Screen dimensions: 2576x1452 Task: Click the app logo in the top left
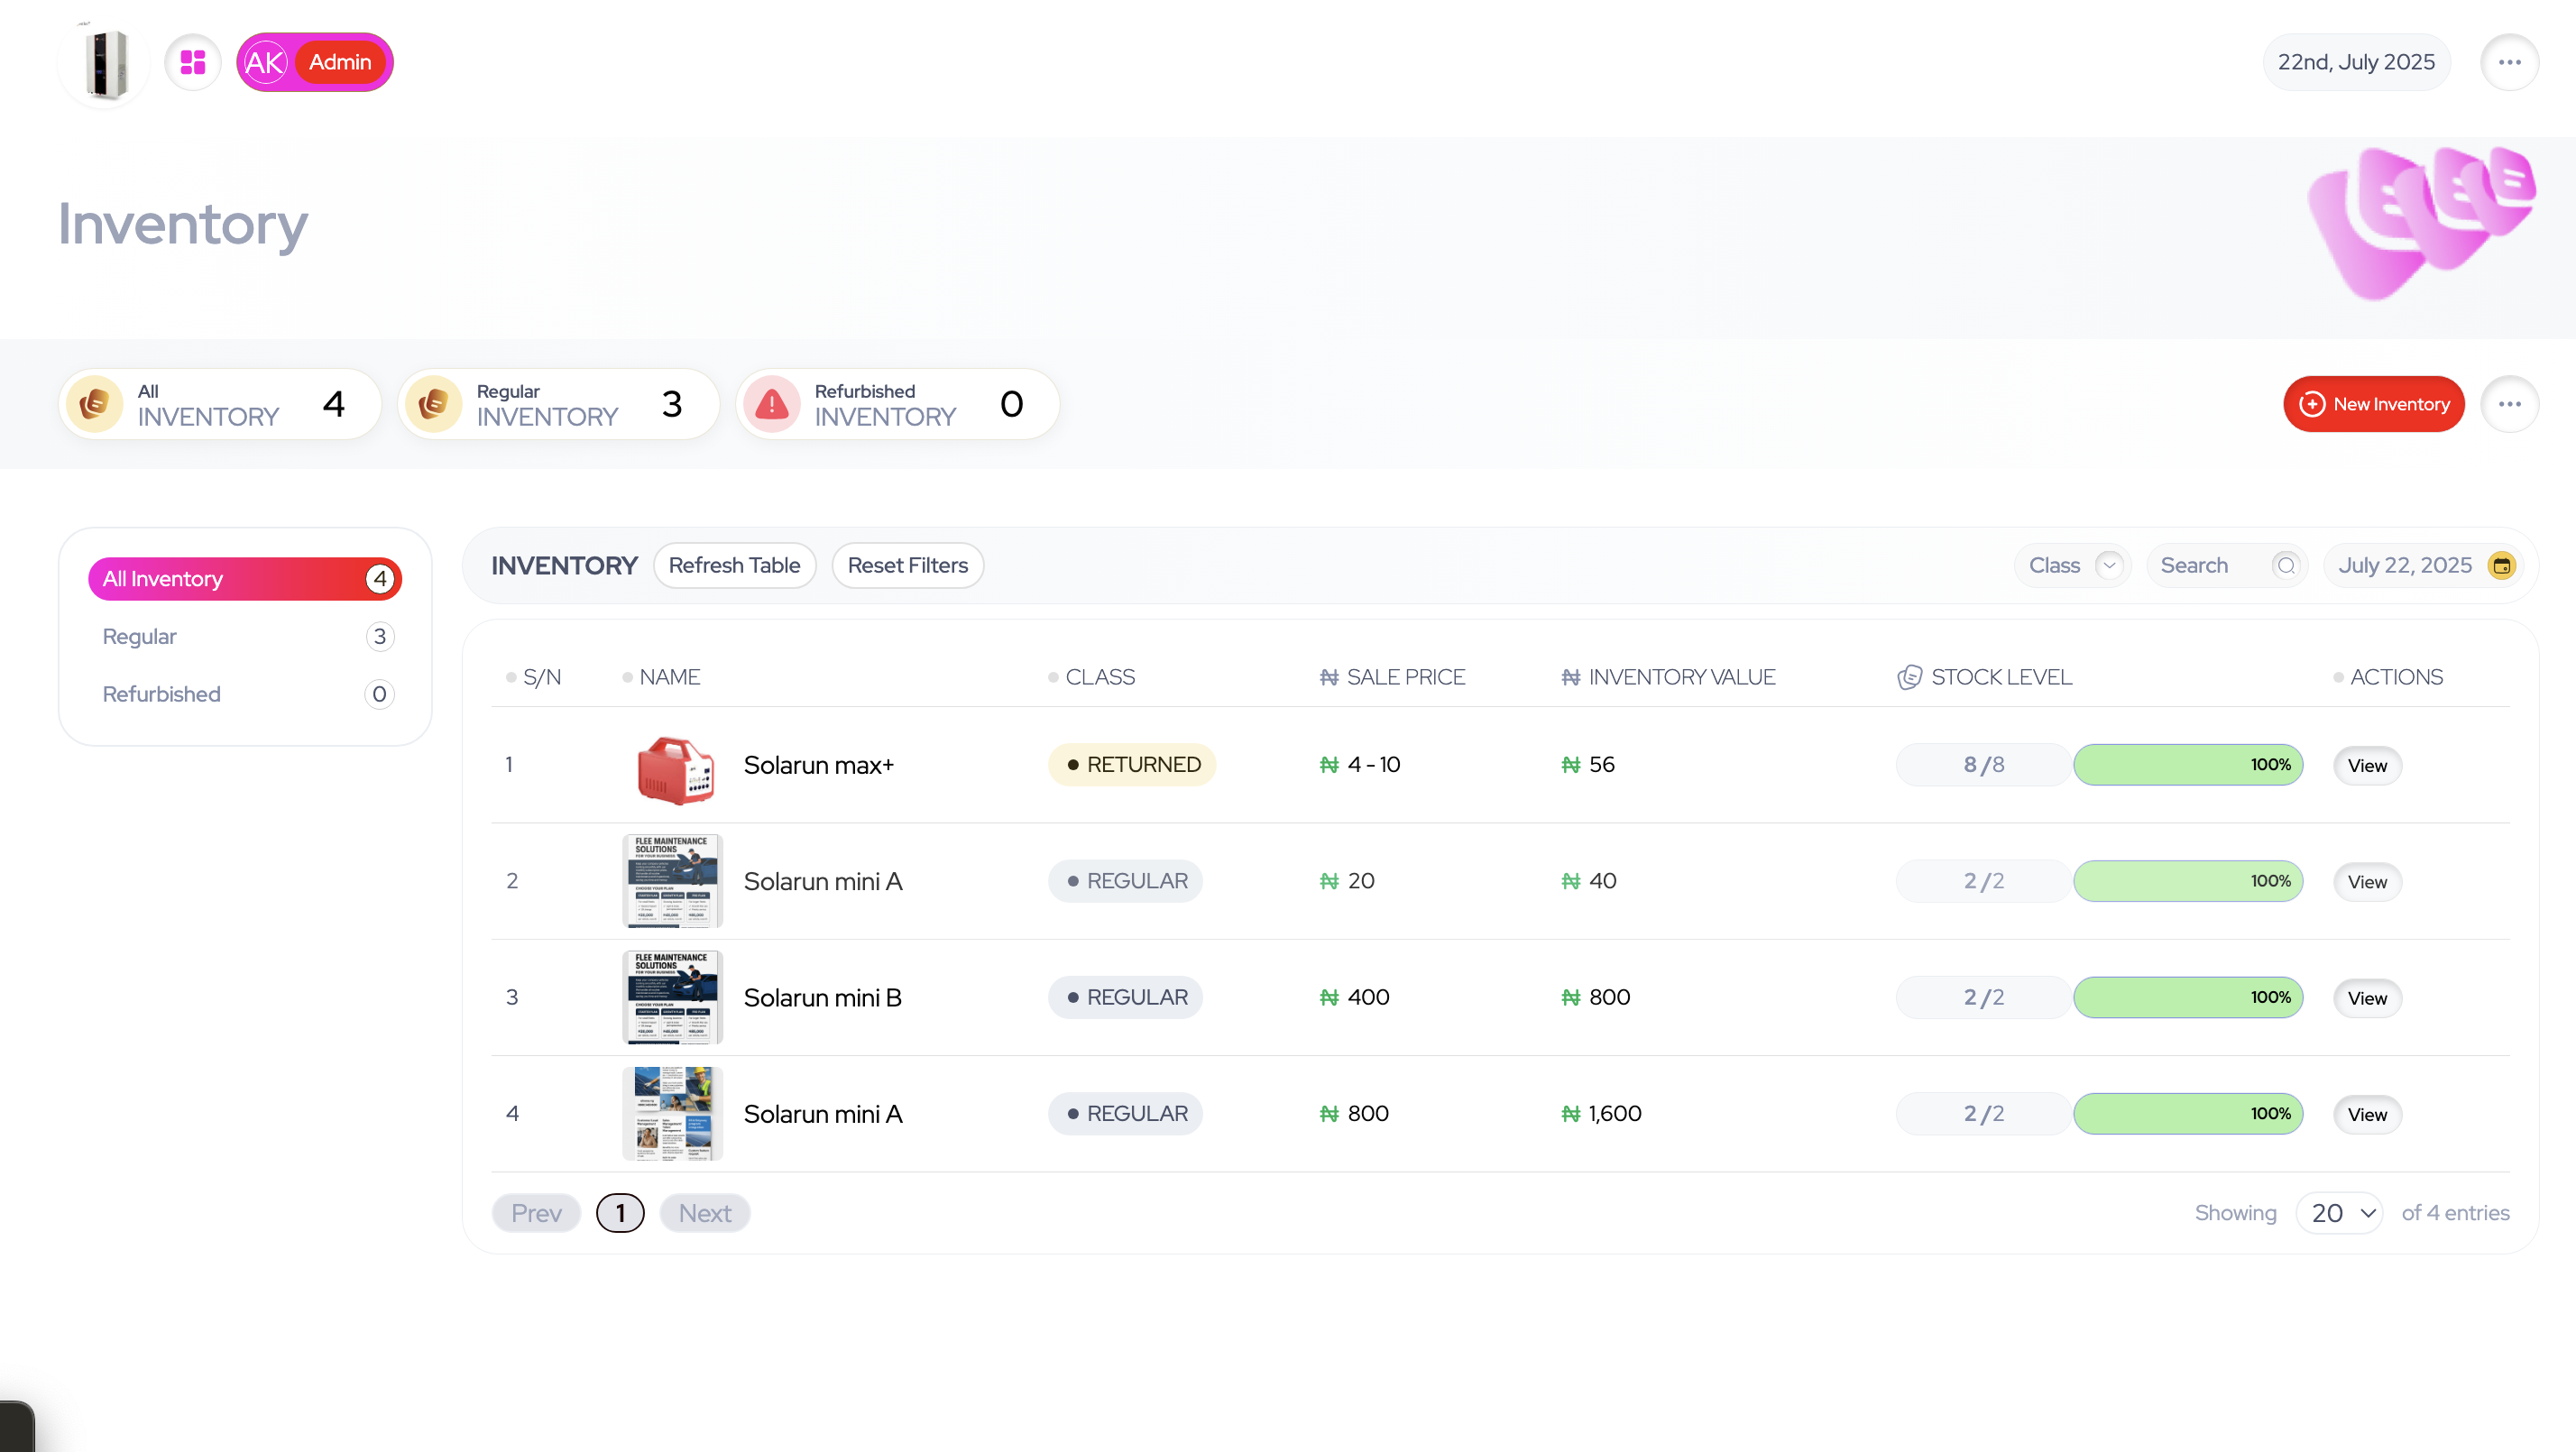[x=103, y=62]
